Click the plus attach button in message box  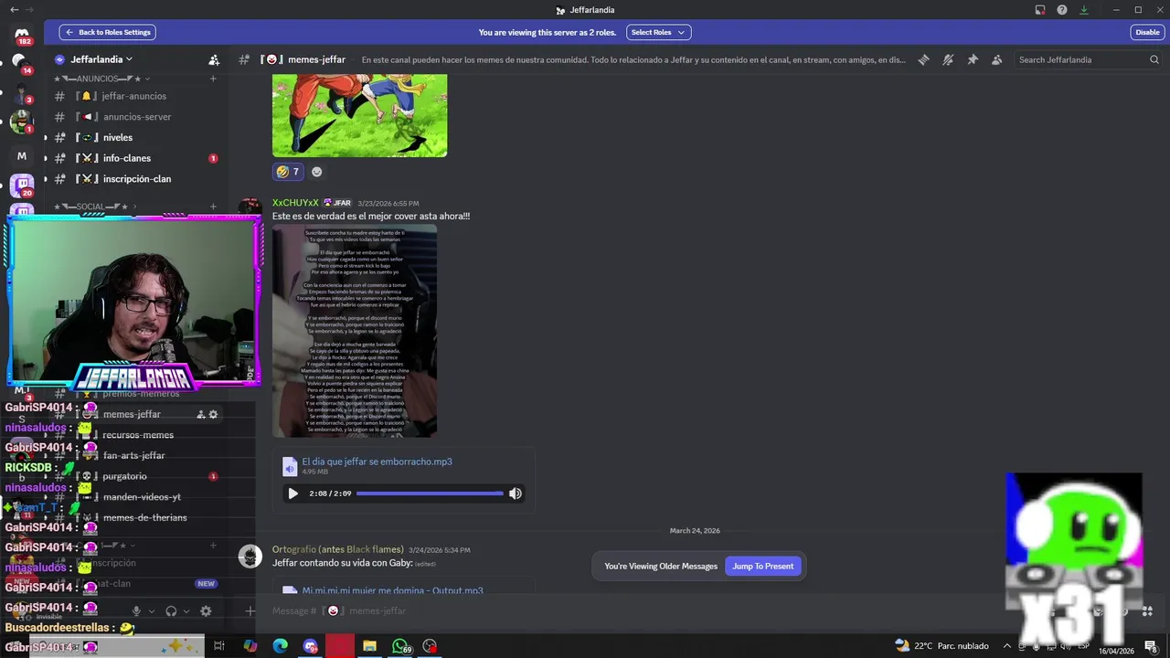pyautogui.click(x=250, y=610)
